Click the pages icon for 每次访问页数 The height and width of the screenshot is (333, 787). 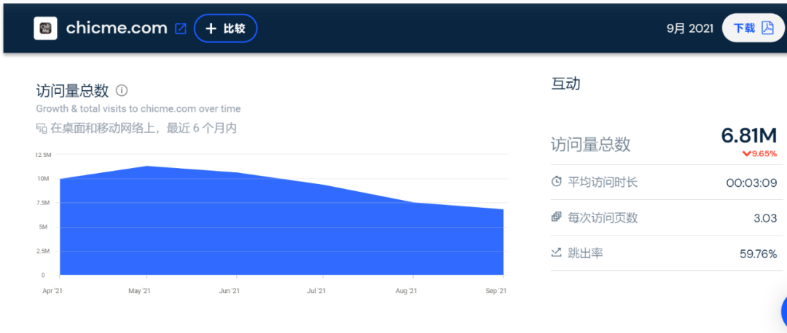tap(557, 217)
